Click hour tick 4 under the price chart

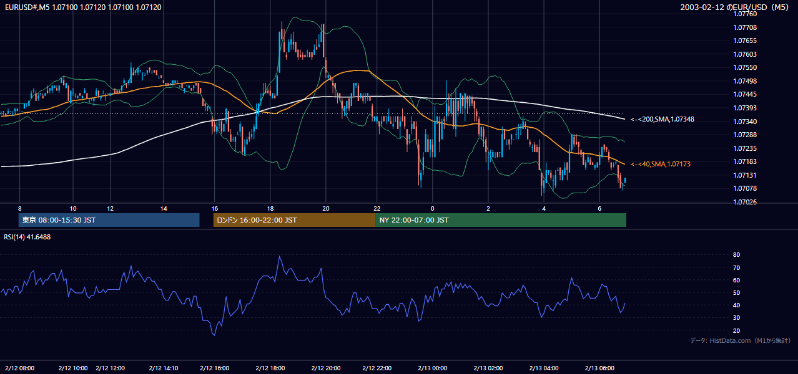[544, 208]
